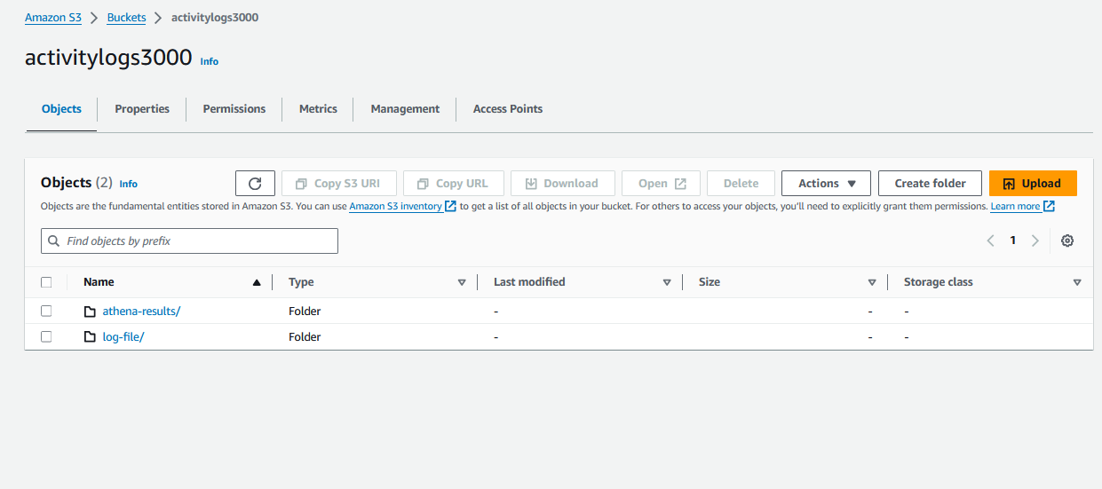This screenshot has width=1102, height=489.
Task: Select the log-file/ row checkbox
Action: click(x=46, y=337)
